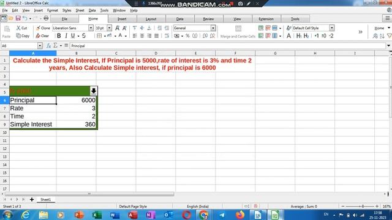392x220 pixels.
Task: Open the Function Wizard fx
Action: click(x=49, y=46)
